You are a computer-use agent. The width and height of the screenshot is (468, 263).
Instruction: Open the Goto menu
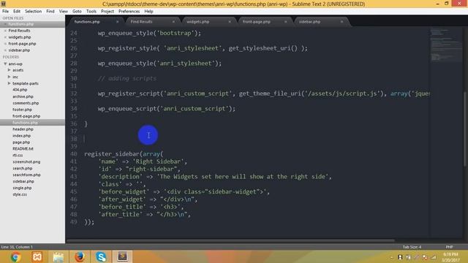[x=77, y=12]
